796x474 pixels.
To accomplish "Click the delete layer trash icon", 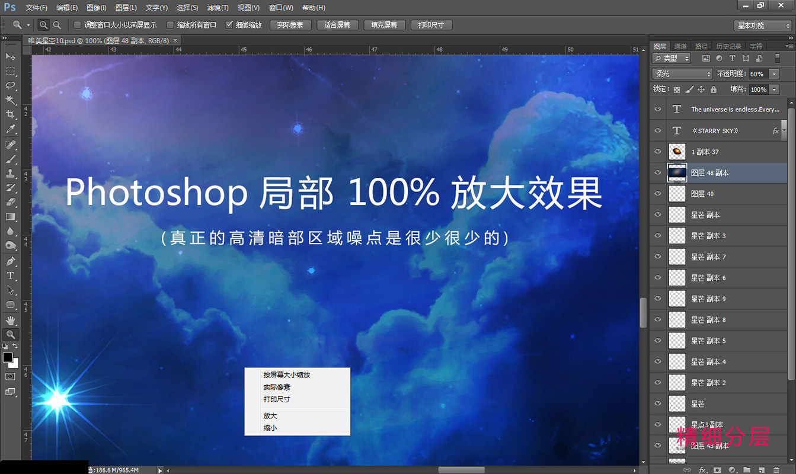I will (x=776, y=470).
